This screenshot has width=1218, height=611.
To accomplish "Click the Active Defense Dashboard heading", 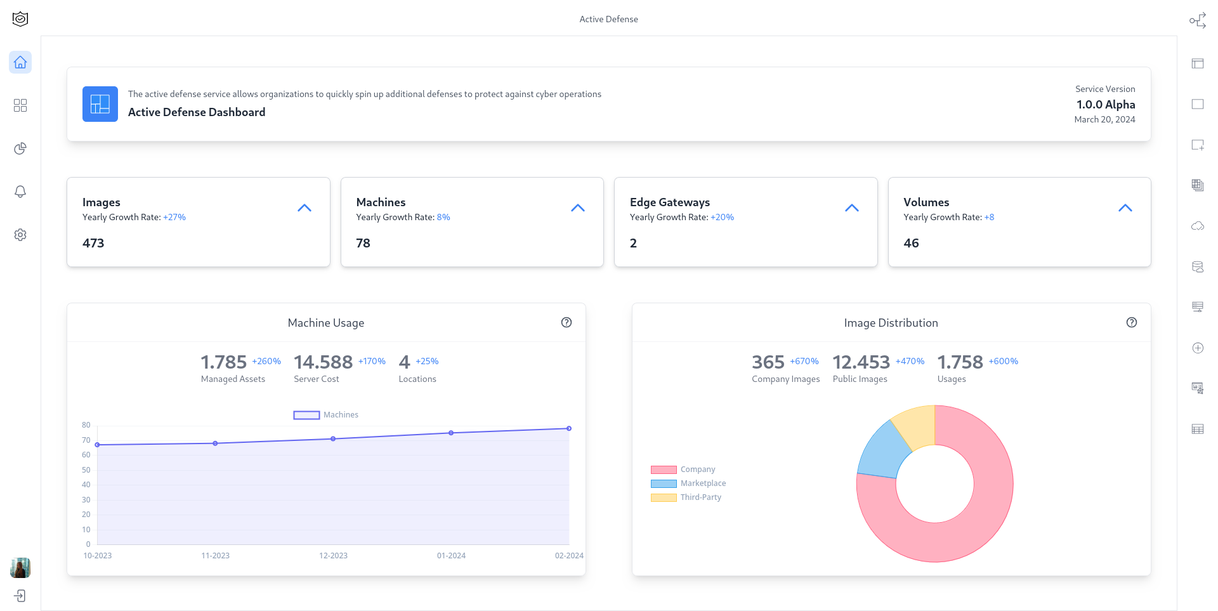I will pyautogui.click(x=197, y=112).
